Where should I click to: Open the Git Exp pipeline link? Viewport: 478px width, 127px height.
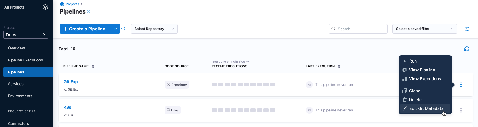tap(71, 82)
